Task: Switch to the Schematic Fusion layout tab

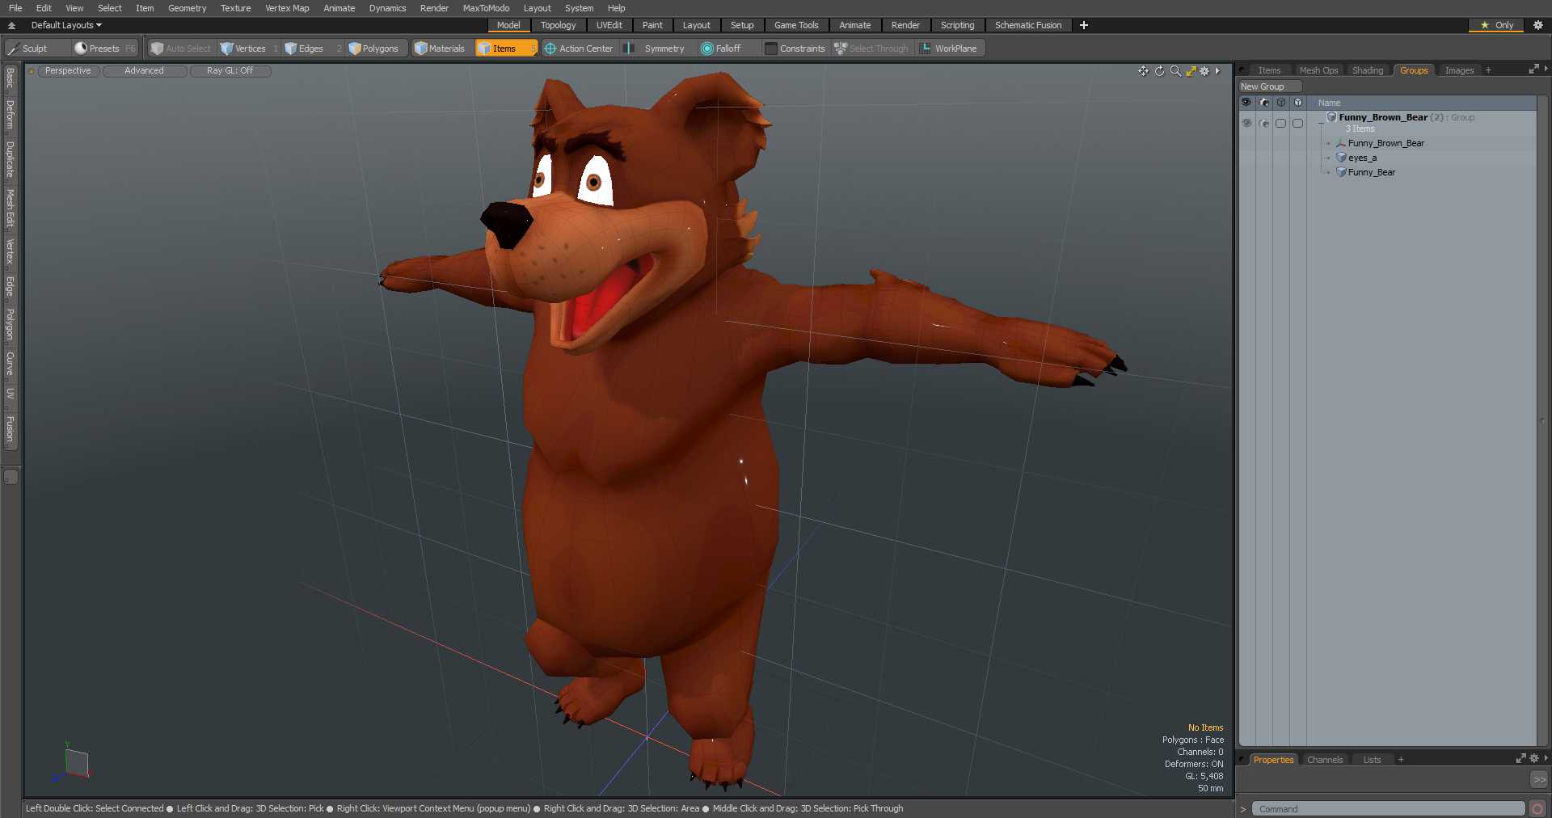Action: pos(1028,25)
